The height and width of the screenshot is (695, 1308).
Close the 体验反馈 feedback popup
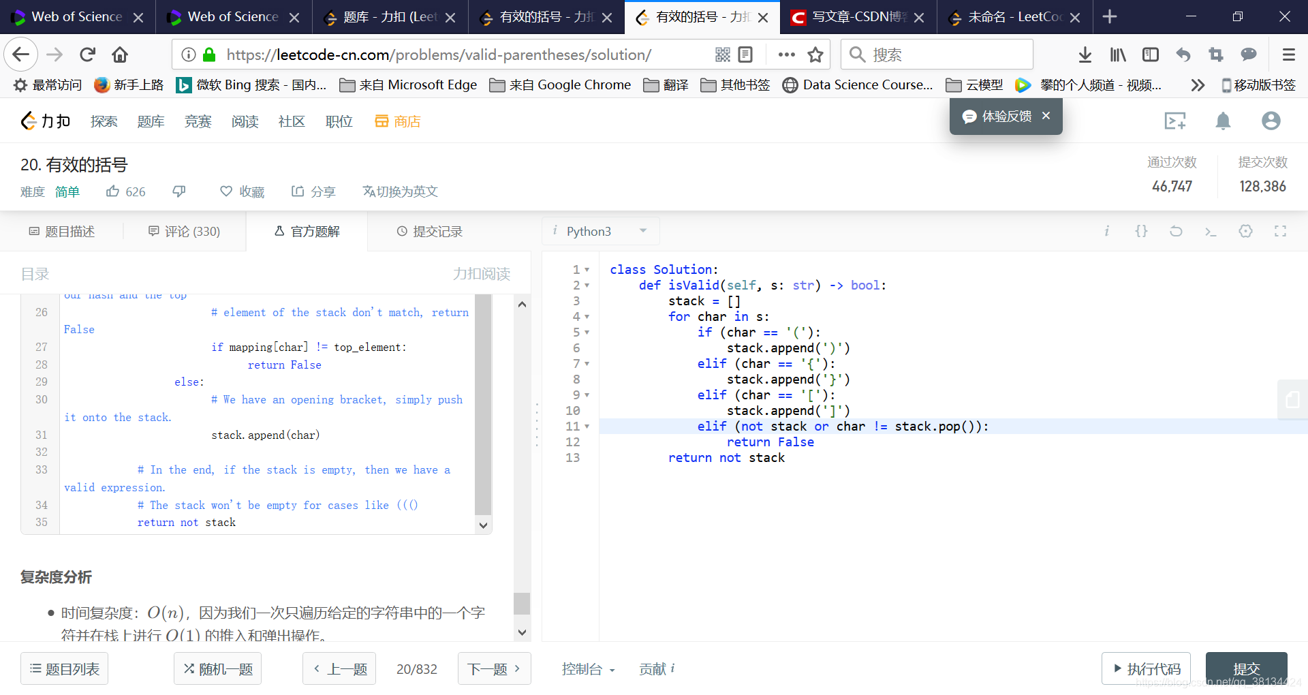pos(1046,116)
